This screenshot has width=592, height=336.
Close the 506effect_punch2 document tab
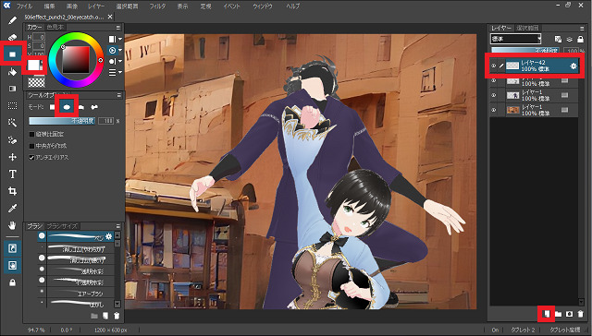[110, 17]
